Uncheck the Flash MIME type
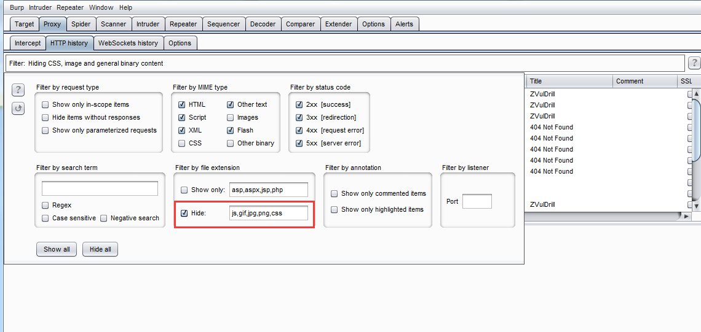Viewport: 701px width, 332px height. 230,130
